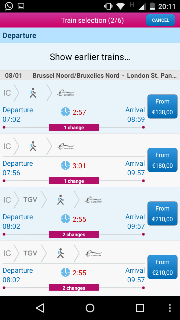This screenshot has height=320, width=180.
Task: Tap the Android back navigation triangle
Action: pos(40,308)
